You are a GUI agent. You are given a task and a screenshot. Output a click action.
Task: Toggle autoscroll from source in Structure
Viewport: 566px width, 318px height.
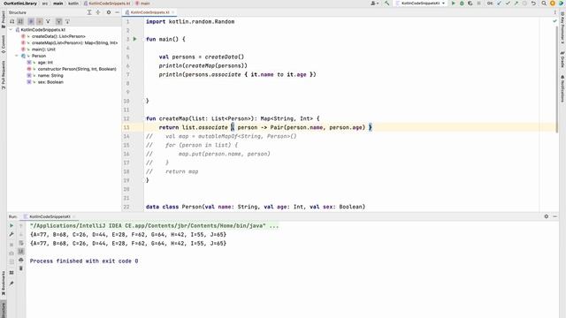[67, 21]
